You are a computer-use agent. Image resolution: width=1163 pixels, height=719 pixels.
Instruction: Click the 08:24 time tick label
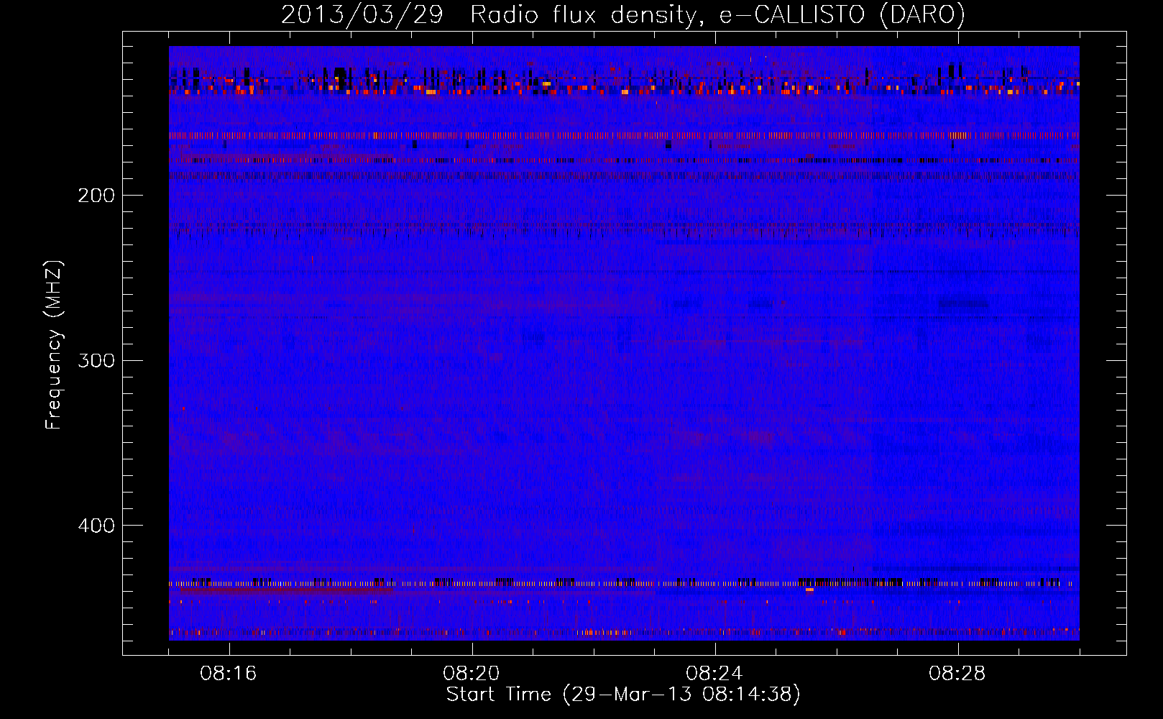[714, 674]
